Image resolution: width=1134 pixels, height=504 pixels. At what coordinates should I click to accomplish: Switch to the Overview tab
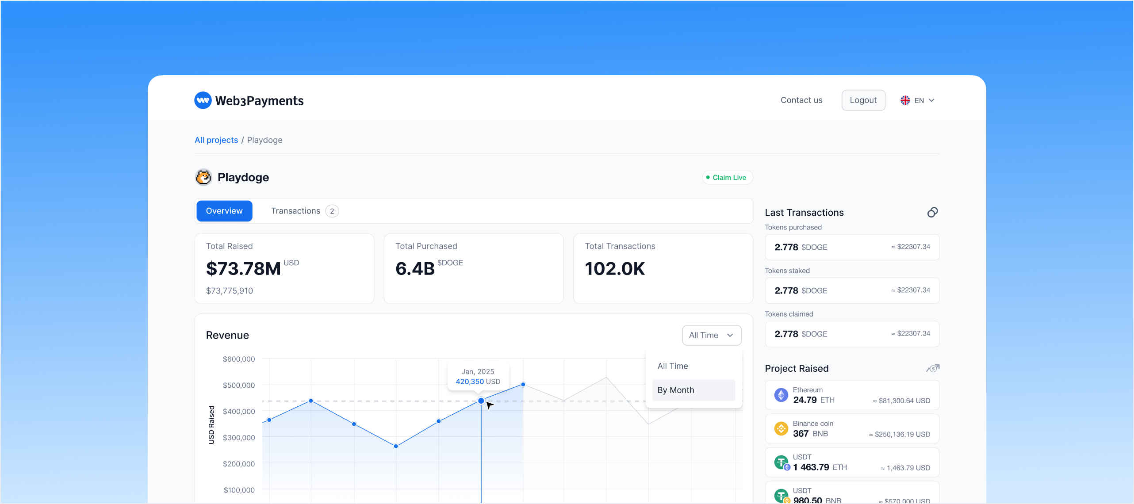[x=224, y=211]
